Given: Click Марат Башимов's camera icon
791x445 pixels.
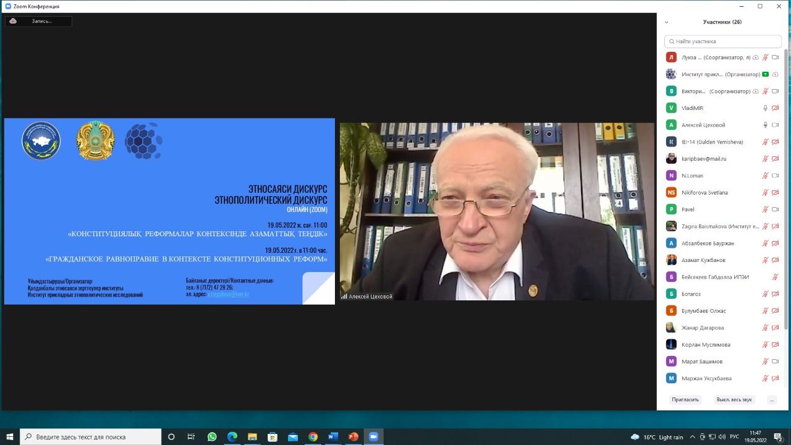Looking at the screenshot, I should pos(775,362).
